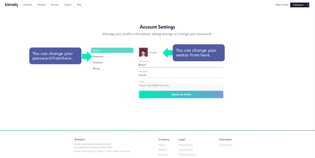This screenshot has height=158, width=315.
Task: Click the profile avatar picture
Action: pyautogui.click(x=143, y=52)
